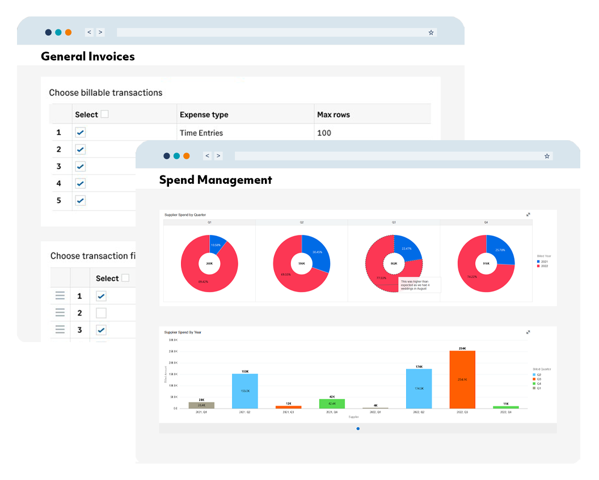
Task: Uncheck the checkbox for billable transaction row 2
Action: tap(79, 149)
